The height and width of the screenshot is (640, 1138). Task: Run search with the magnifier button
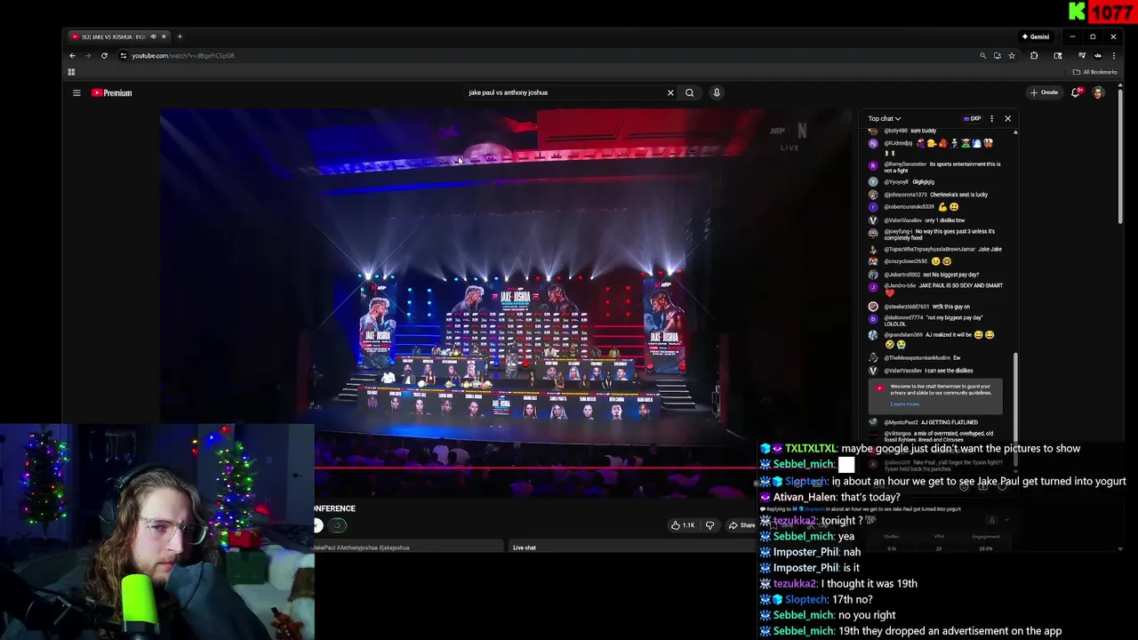pyautogui.click(x=689, y=92)
